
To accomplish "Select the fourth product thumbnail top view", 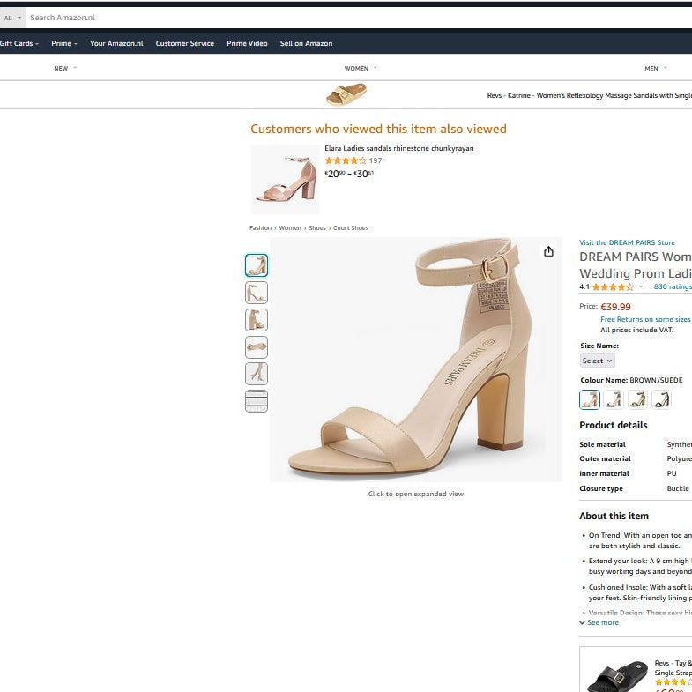I will 257,347.
